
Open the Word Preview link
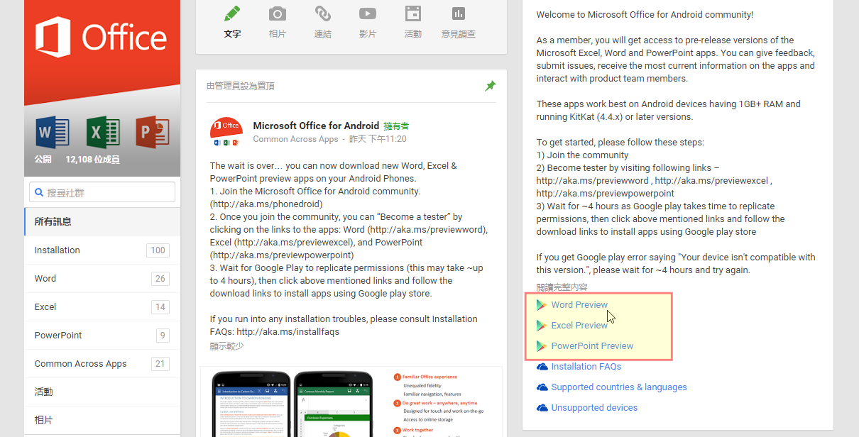[x=579, y=305]
